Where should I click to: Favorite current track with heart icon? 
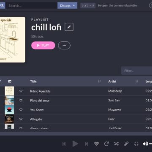[x=96, y=144]
